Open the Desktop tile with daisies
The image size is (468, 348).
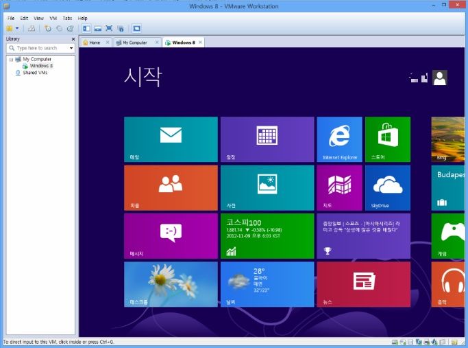(171, 284)
